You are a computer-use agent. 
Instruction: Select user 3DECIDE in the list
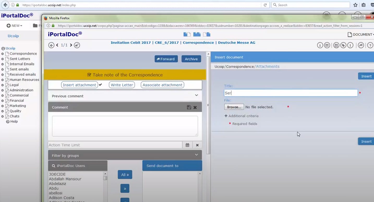point(57,174)
